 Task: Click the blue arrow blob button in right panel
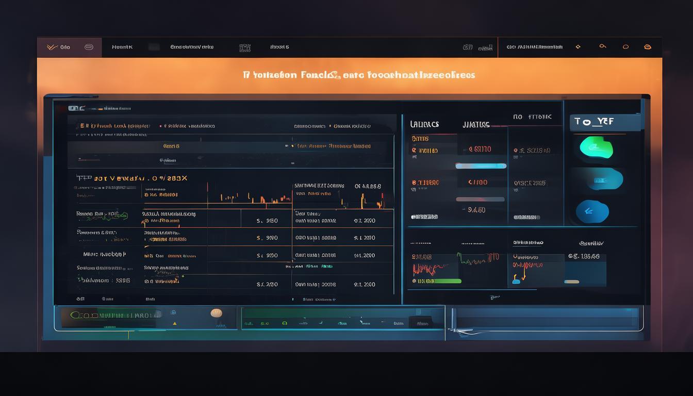[x=592, y=211]
